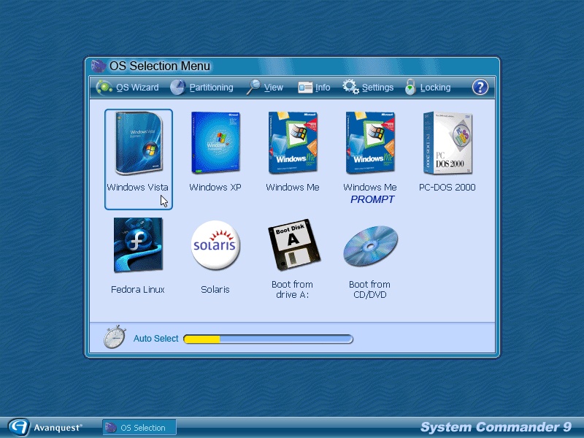Click the Info card icon
Screen dimensions: 584x438
[x=305, y=88]
